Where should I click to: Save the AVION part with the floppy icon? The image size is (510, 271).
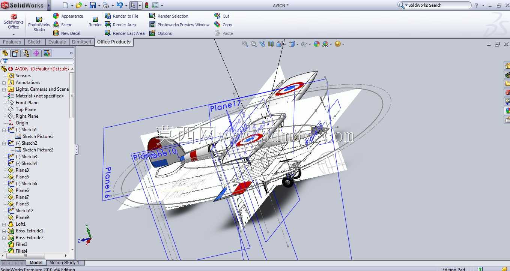click(93, 5)
